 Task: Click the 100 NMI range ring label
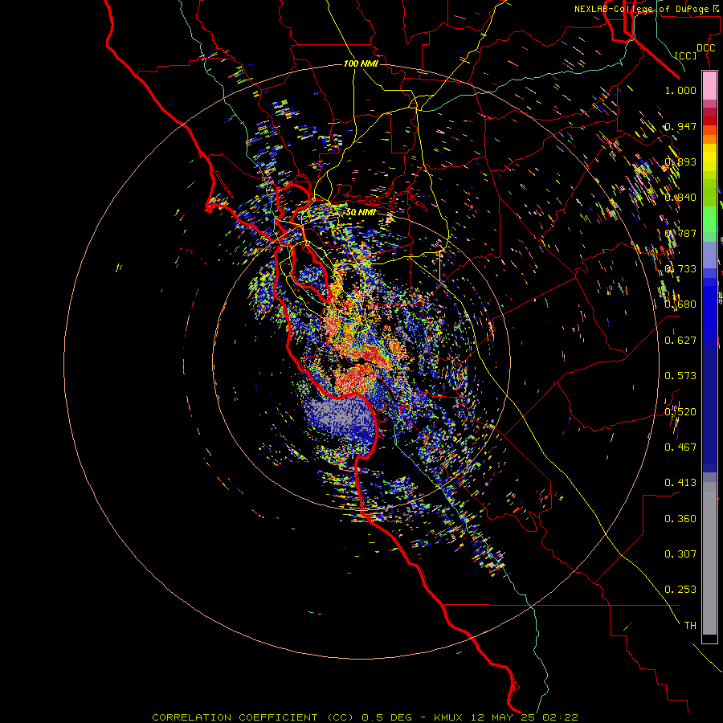click(361, 63)
